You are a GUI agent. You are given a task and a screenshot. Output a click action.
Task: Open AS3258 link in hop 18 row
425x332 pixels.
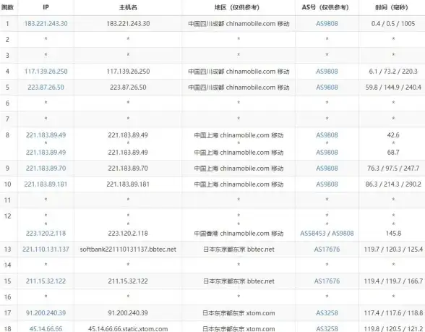click(x=327, y=328)
